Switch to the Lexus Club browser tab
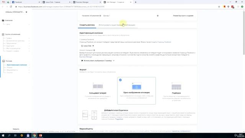245x138 pixels. [56, 2]
